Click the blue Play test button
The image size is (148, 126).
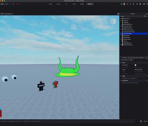coord(10,4)
